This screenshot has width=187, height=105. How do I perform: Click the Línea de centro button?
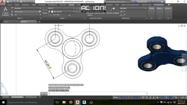point(99,13)
